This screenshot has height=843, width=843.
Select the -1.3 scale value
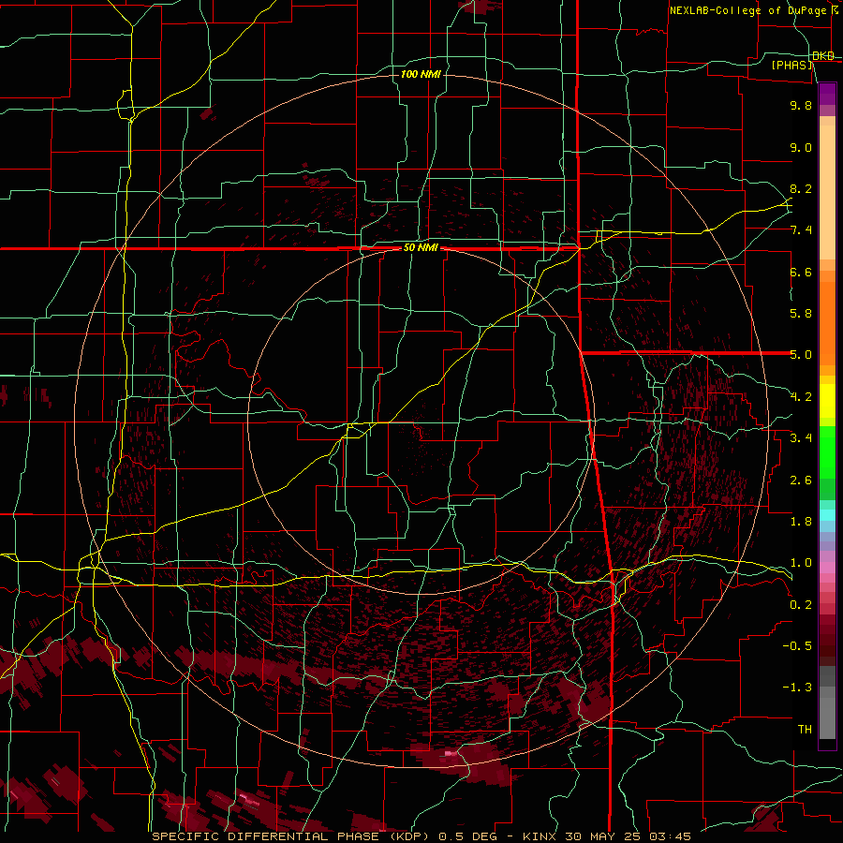(797, 688)
